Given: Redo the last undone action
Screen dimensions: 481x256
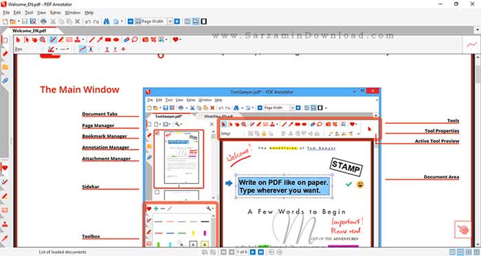Looking at the screenshot, I should click(x=96, y=21).
